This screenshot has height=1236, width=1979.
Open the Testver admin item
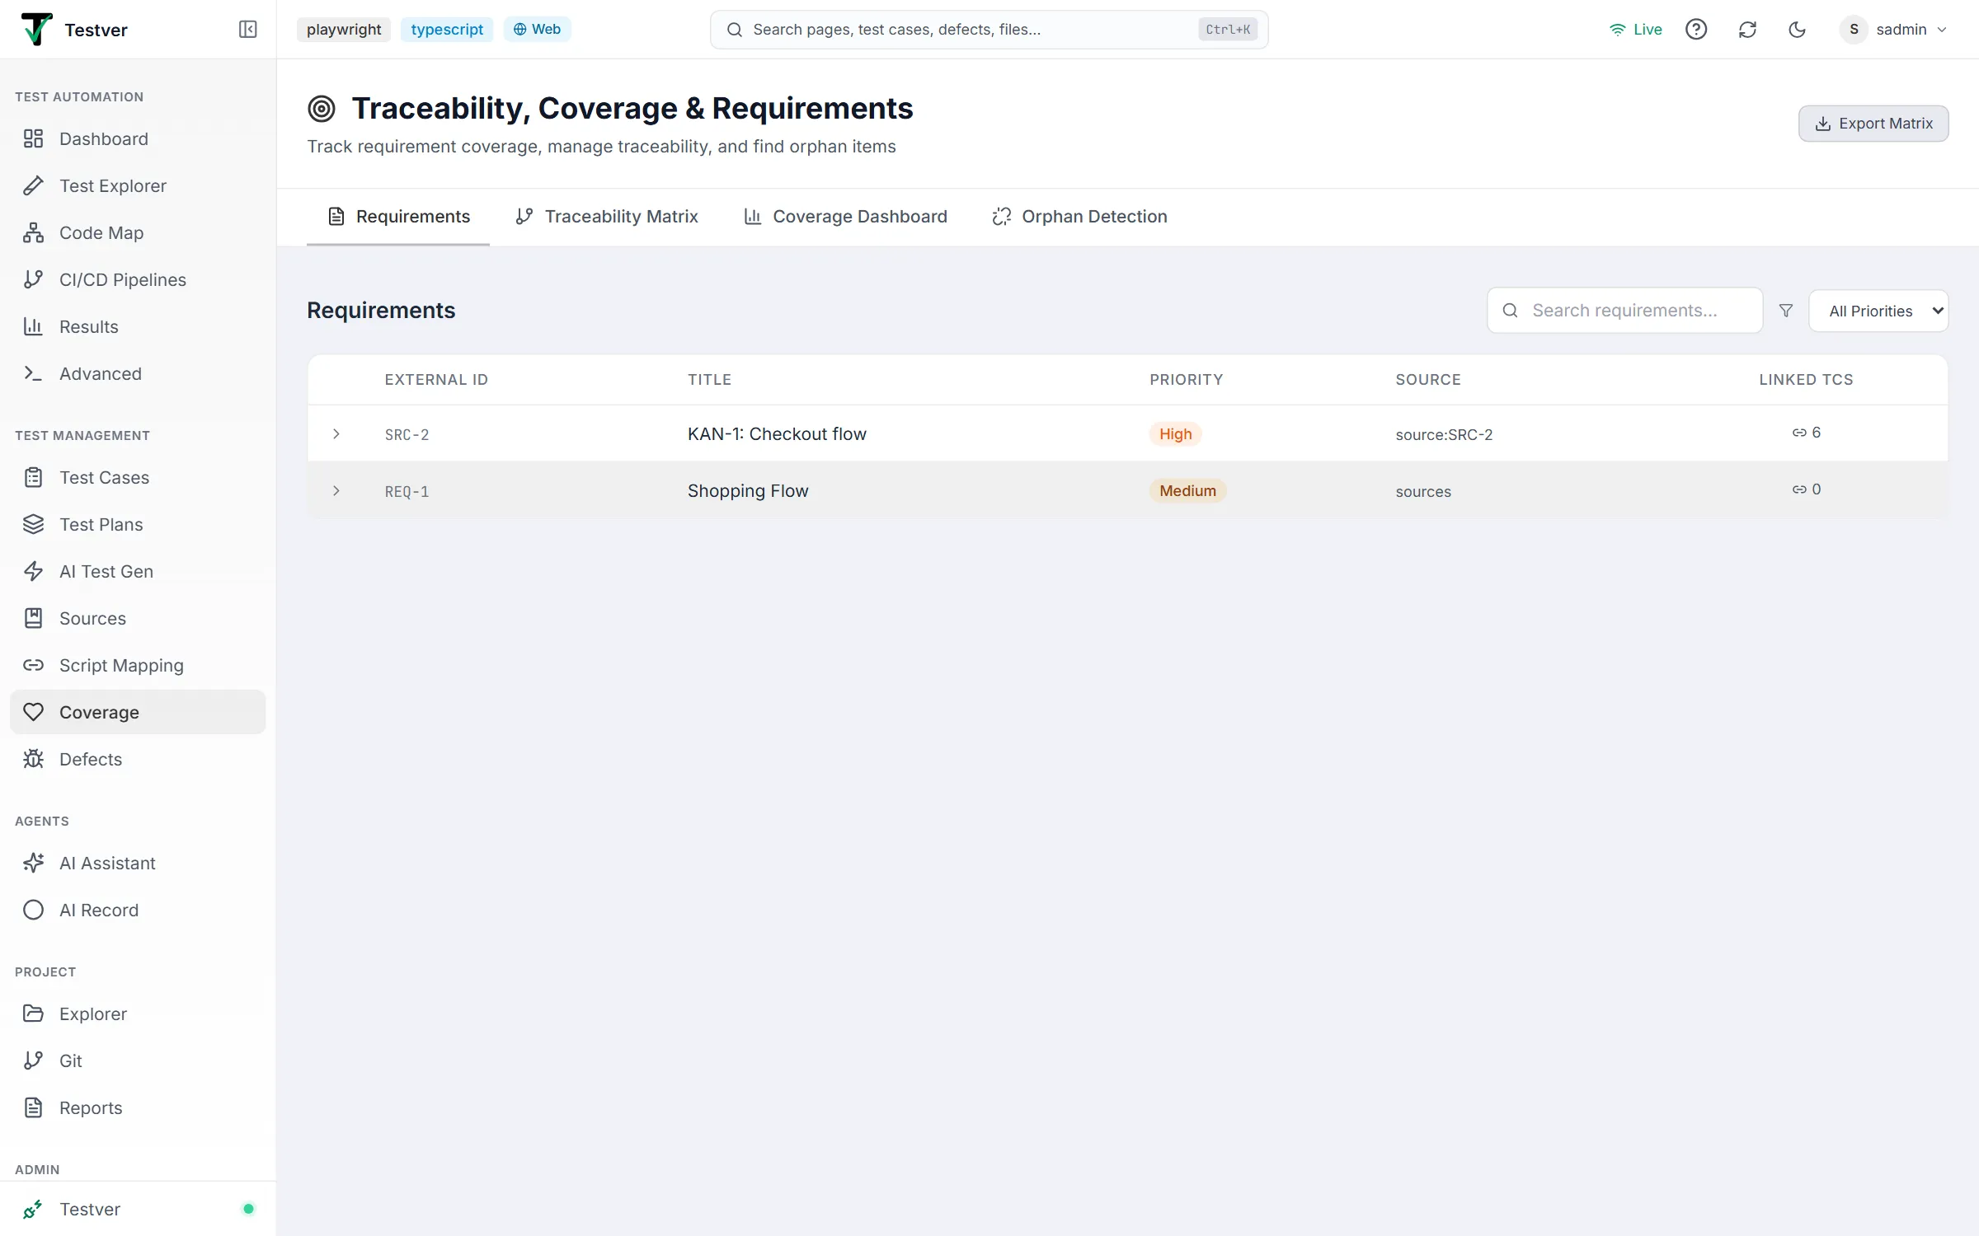pos(138,1209)
